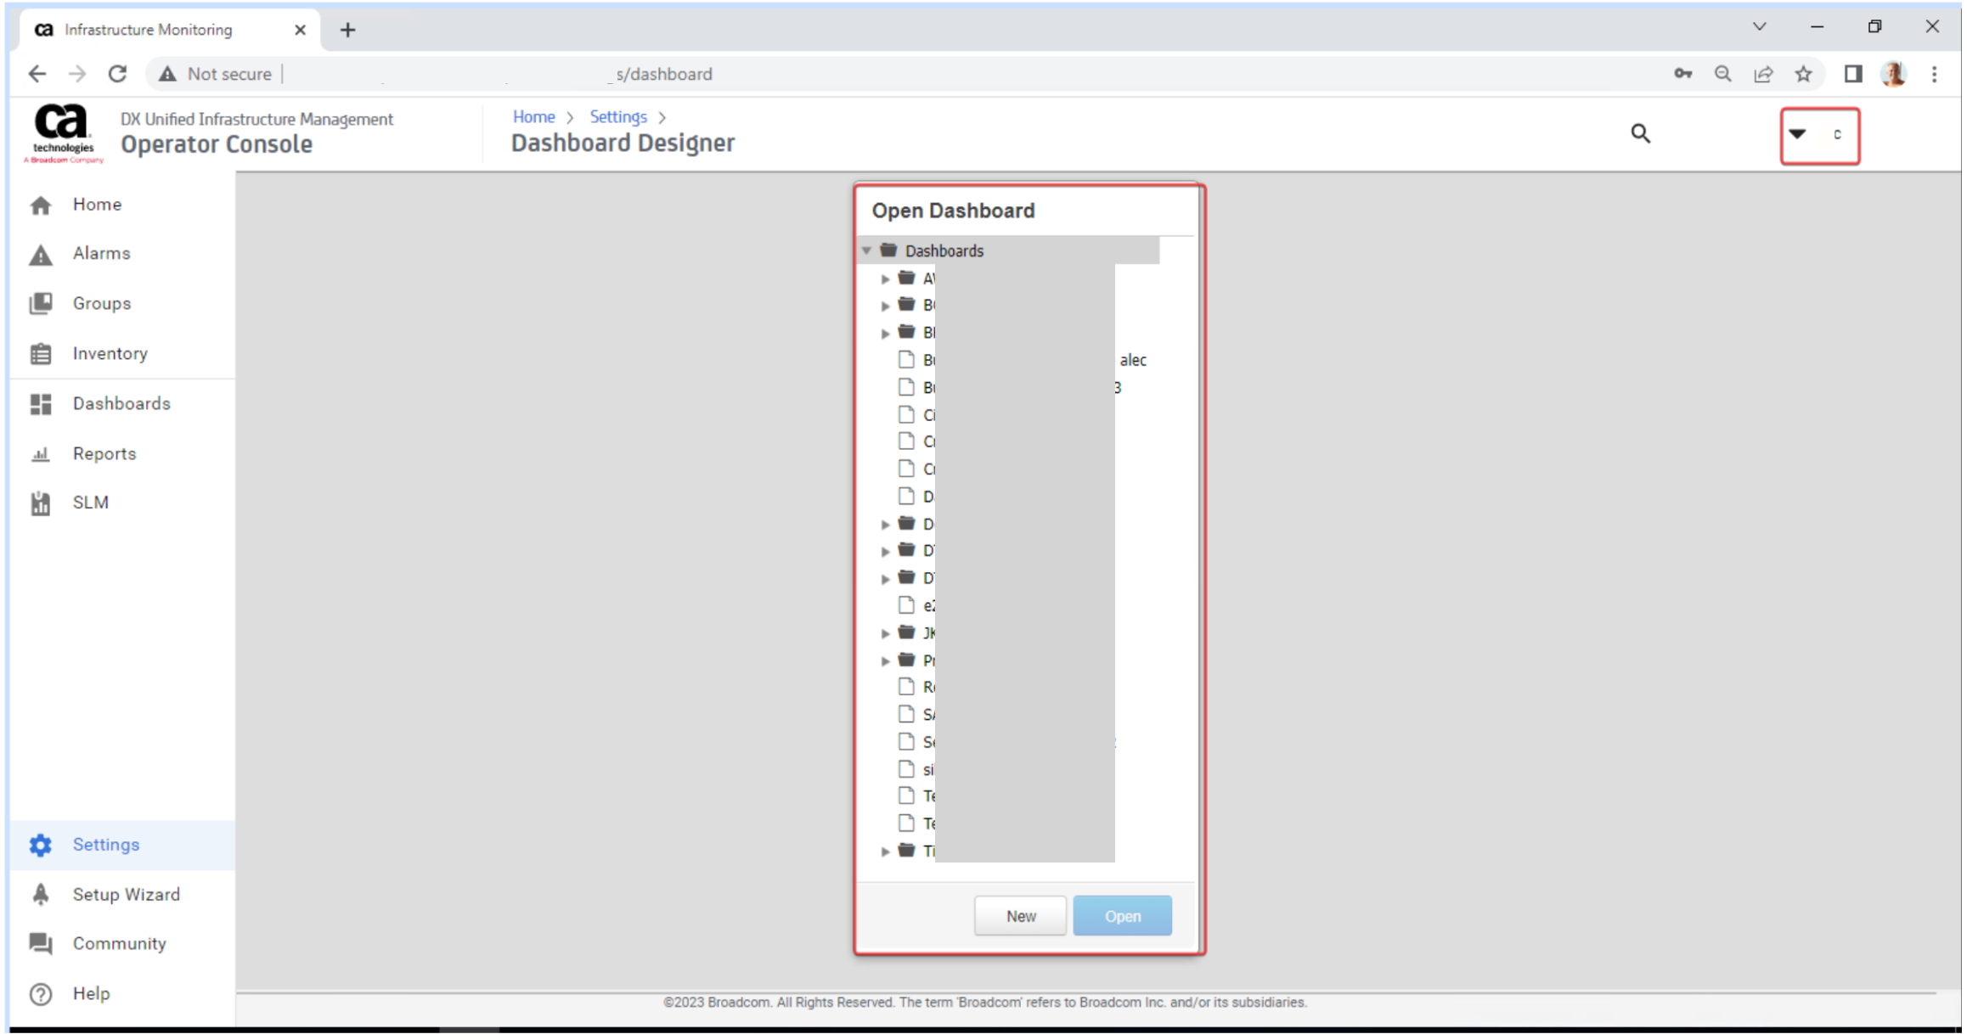Click the Reports bar chart icon
This screenshot has width=1967, height=1034.
41,454
